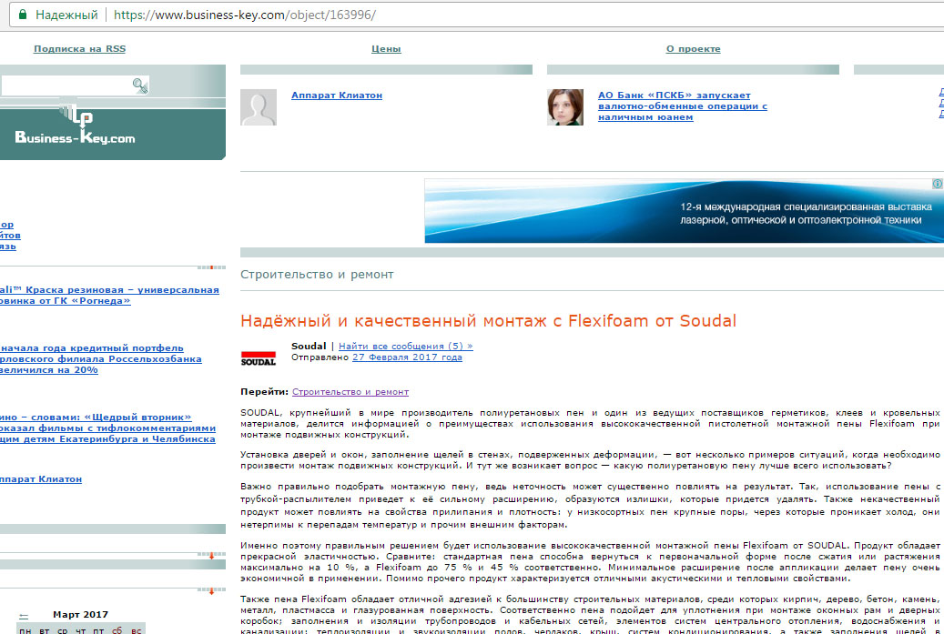
Task: Click the magnifier search icon in sidebar
Action: [140, 86]
